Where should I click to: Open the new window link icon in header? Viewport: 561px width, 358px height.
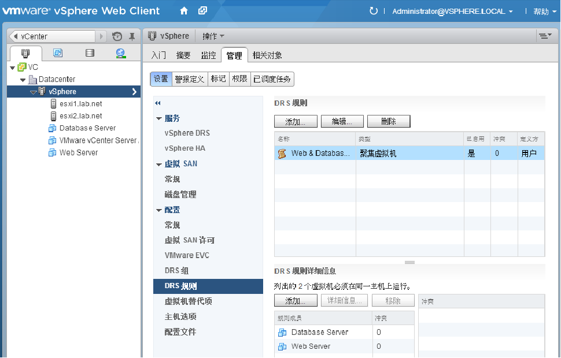[x=202, y=11]
